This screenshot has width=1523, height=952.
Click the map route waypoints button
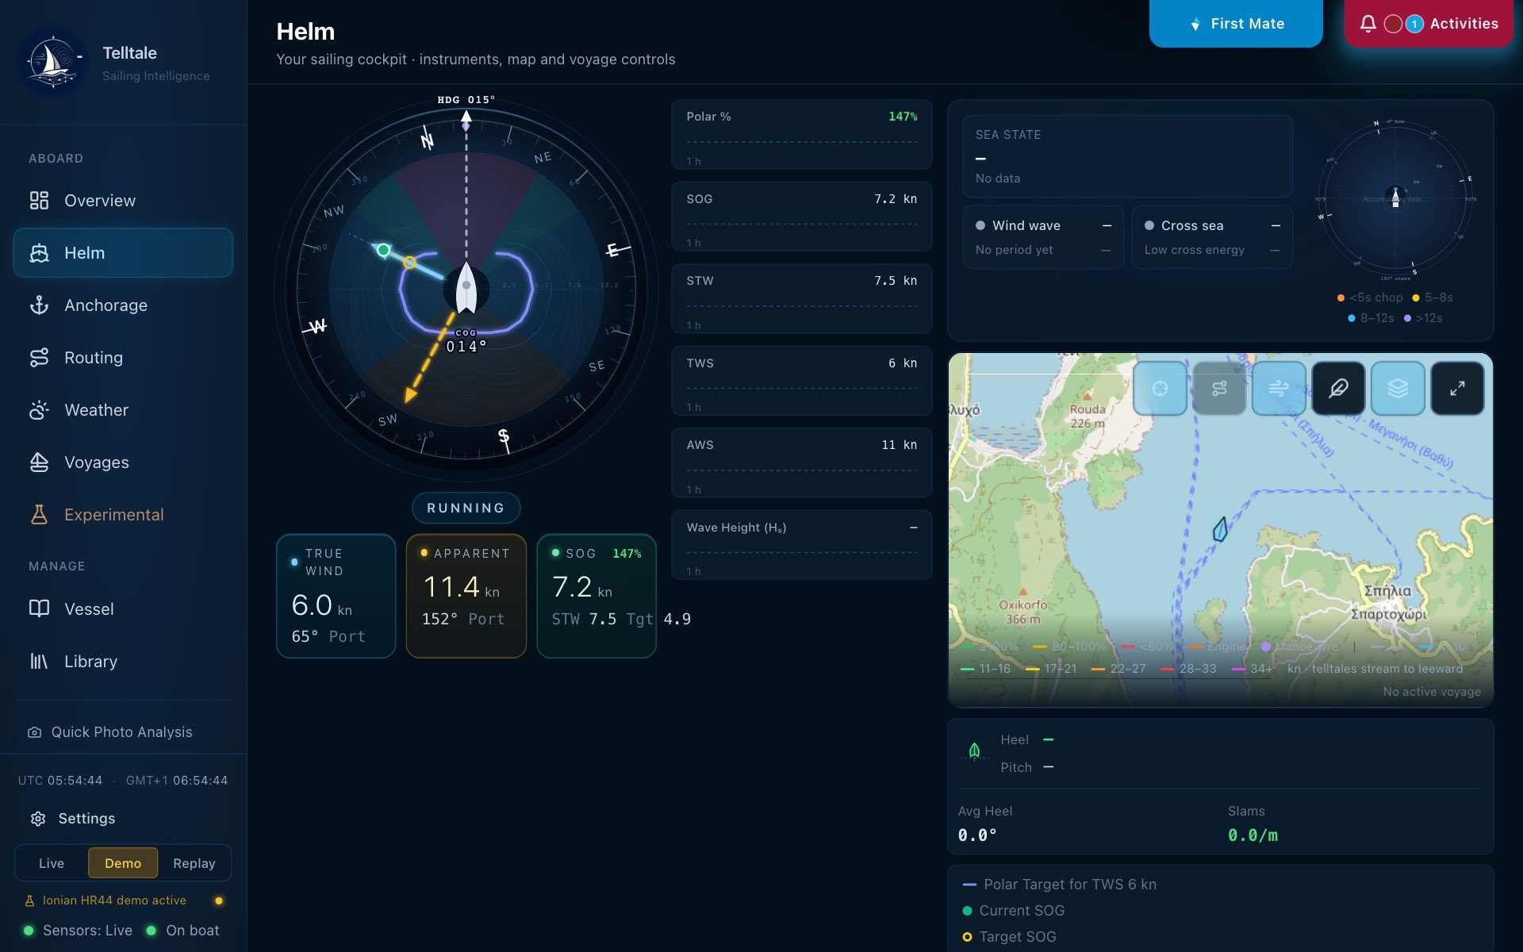click(x=1219, y=388)
